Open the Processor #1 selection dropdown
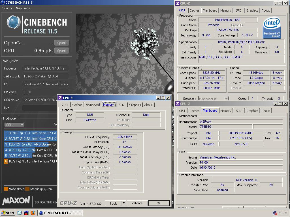Image resolution: width=290 pixels, height=217 pixels. click(214, 99)
